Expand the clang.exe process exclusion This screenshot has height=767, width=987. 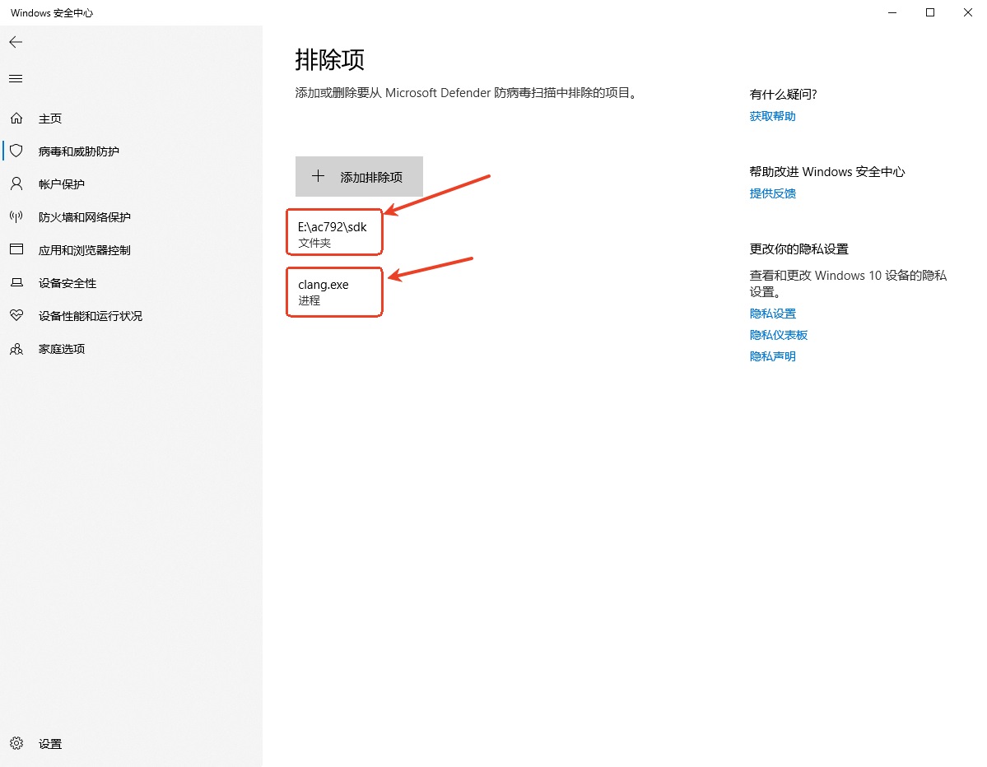[333, 292]
